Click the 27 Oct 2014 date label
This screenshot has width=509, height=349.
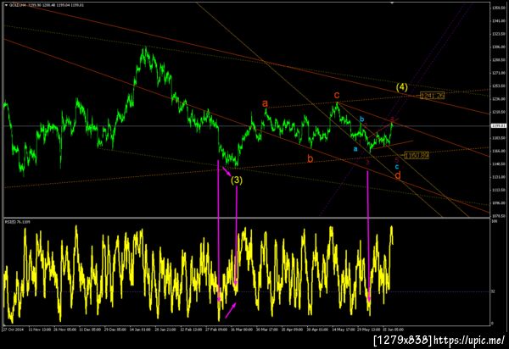tap(14, 330)
